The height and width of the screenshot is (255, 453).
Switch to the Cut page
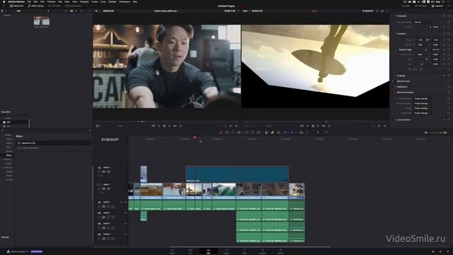[190, 251]
